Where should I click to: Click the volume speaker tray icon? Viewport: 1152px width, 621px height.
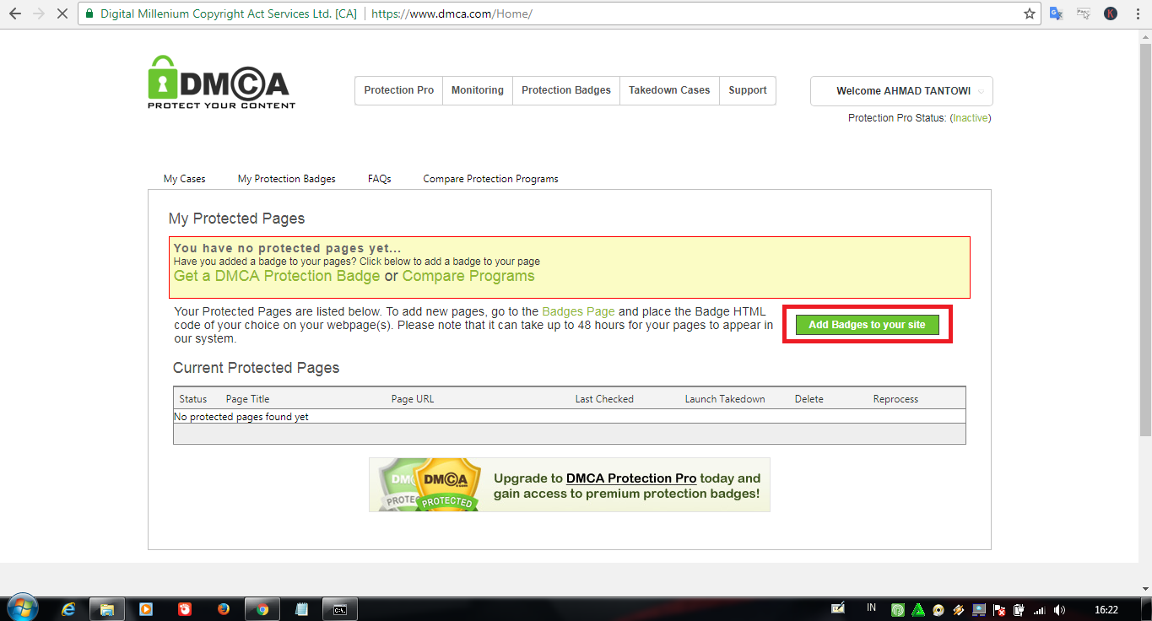click(1059, 610)
